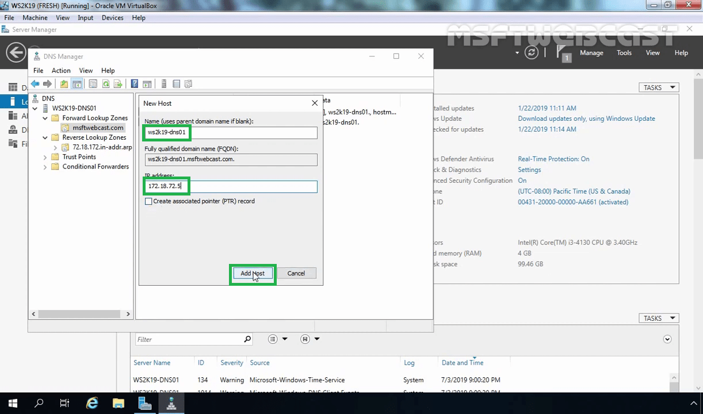
Task: Switch to DNS Manager taskbar icon
Action: point(171,404)
